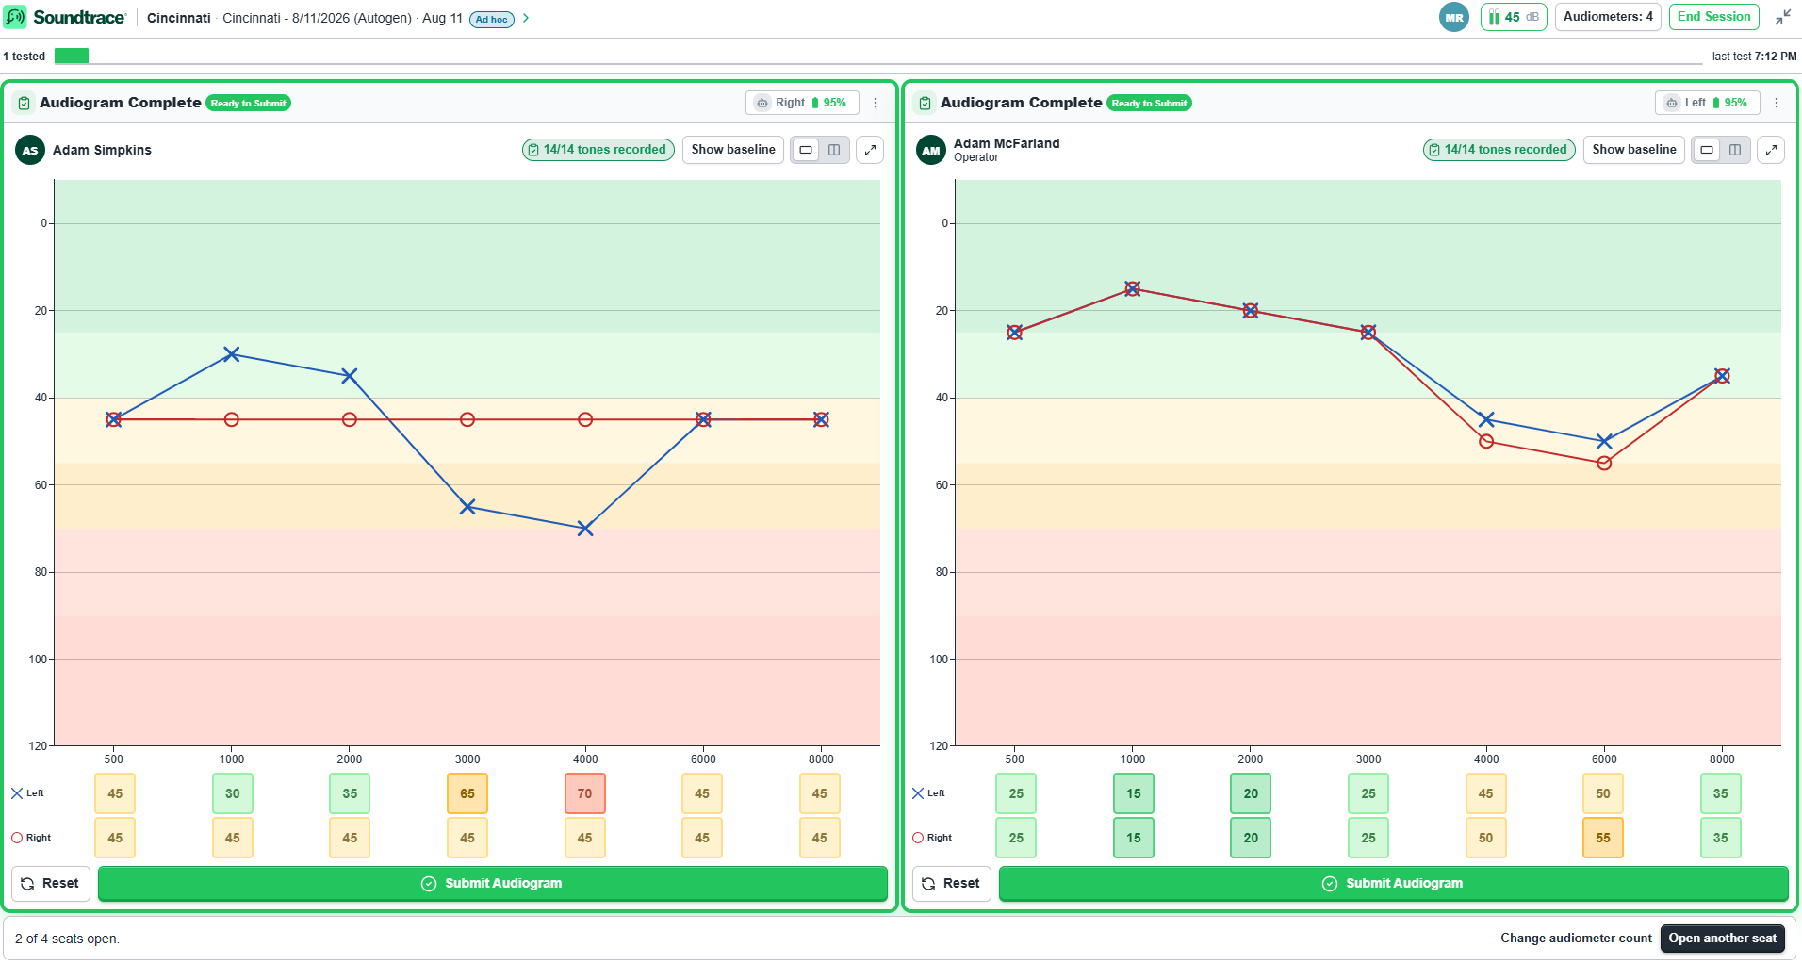Click Simpkins Ready to Submit badge
1802x963 pixels.
tap(248, 104)
